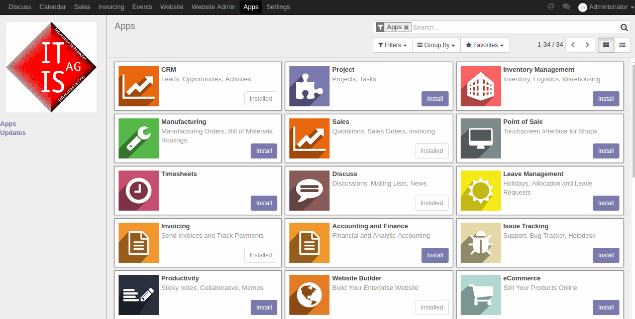
Task: Click the search input field
Action: 515,28
